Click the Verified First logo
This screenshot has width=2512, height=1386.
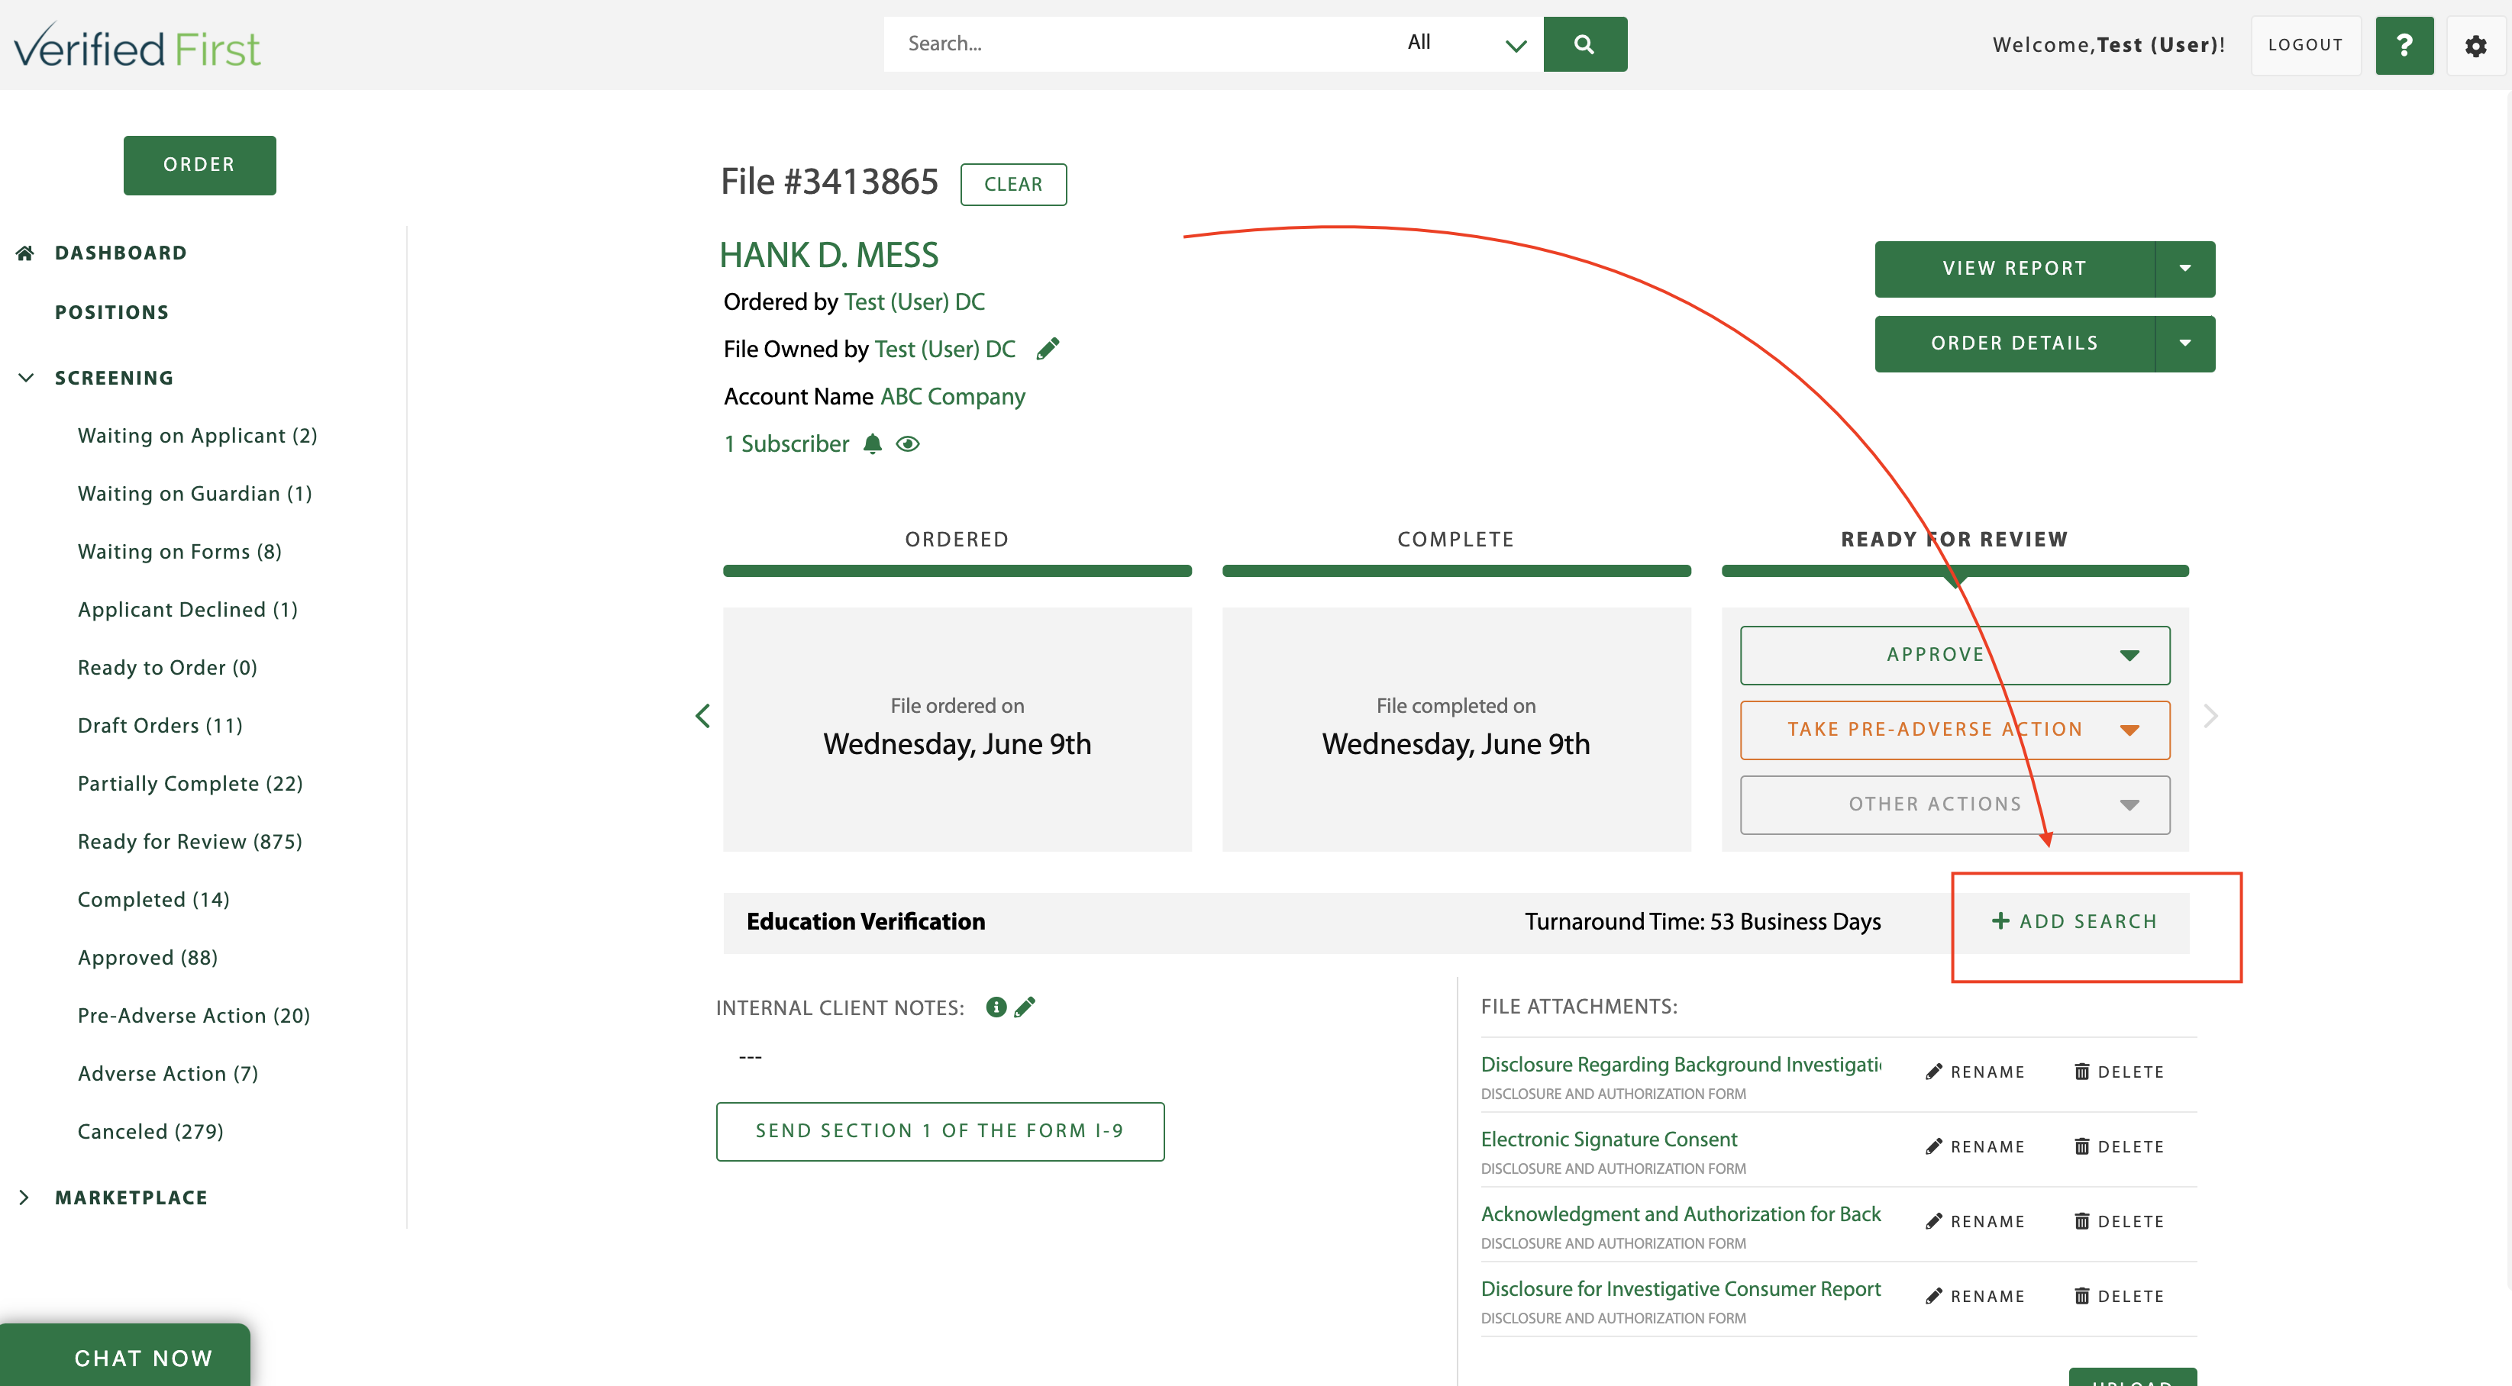click(x=137, y=46)
